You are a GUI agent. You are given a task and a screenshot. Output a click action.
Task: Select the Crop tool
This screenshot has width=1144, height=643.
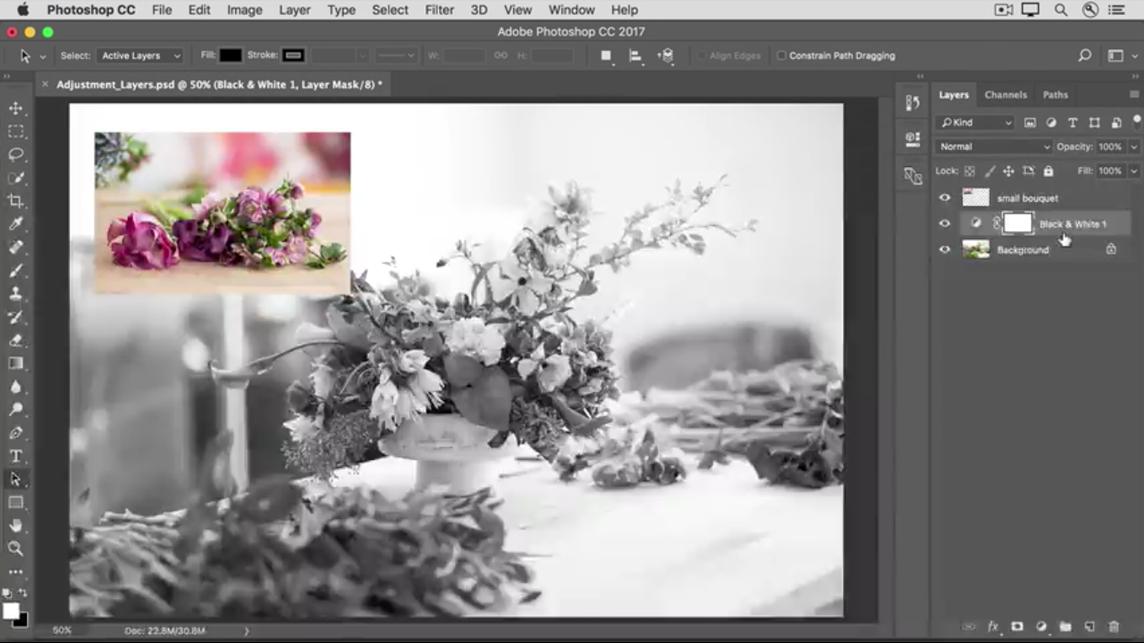pos(16,201)
